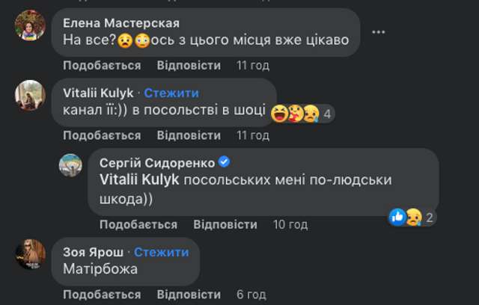The height and width of the screenshot is (305, 479).
Task: Reply to Vitalii Kulyk's comment
Action: click(x=189, y=135)
